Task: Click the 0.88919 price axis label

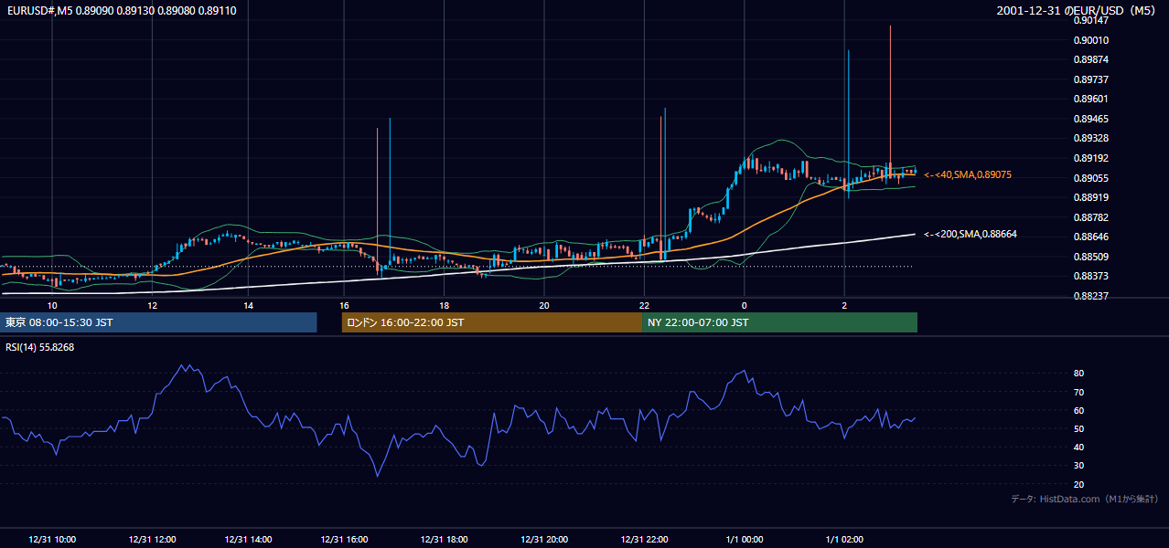Action: click(x=1090, y=197)
